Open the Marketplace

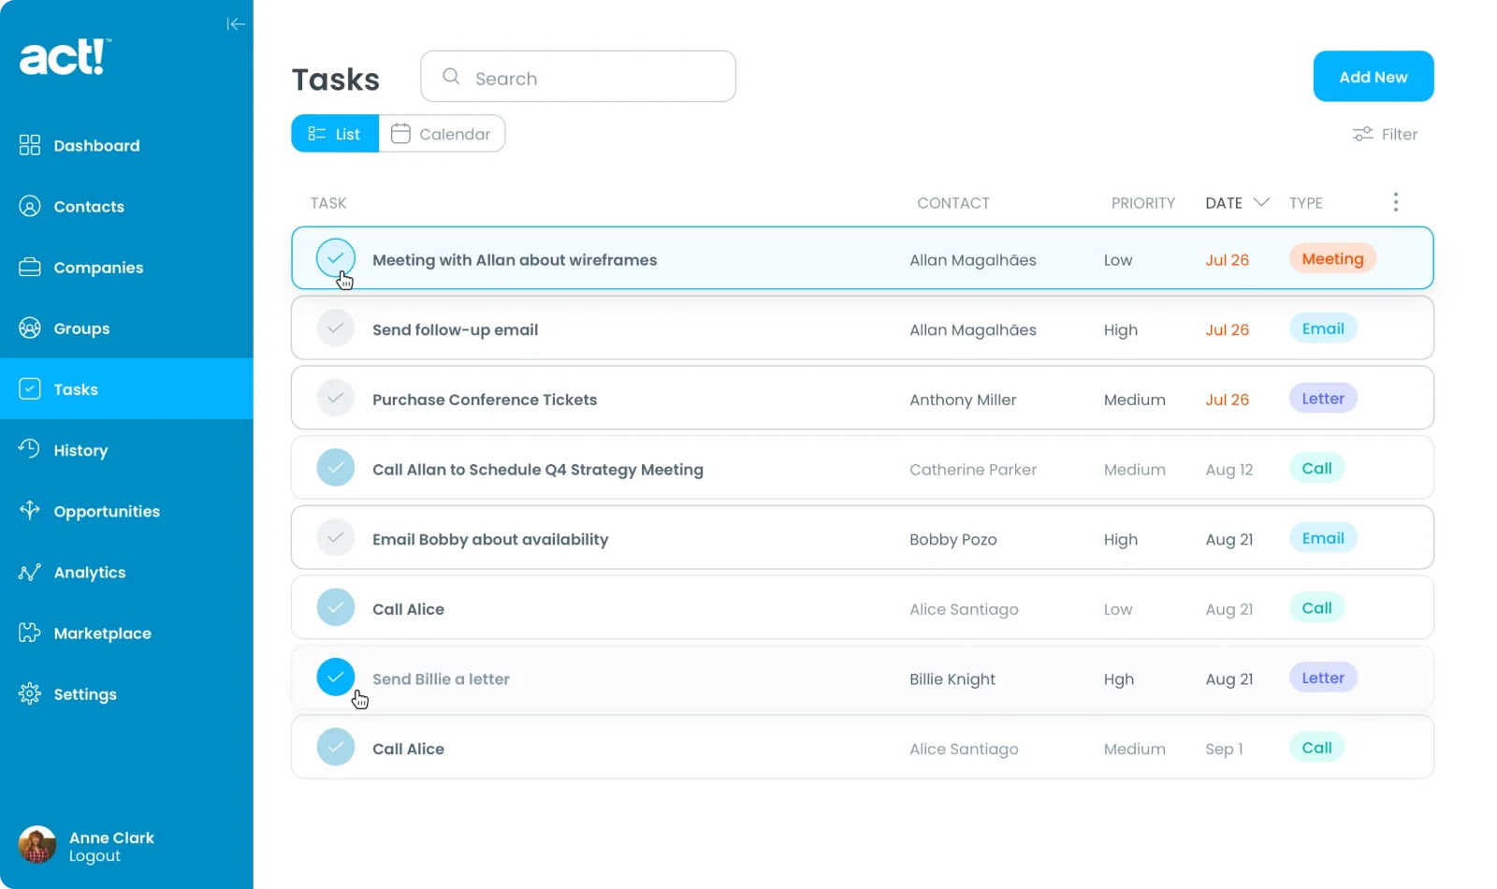(x=103, y=633)
